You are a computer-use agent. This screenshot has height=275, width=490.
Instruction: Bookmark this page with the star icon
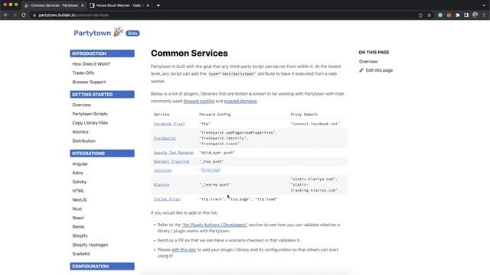(x=430, y=15)
